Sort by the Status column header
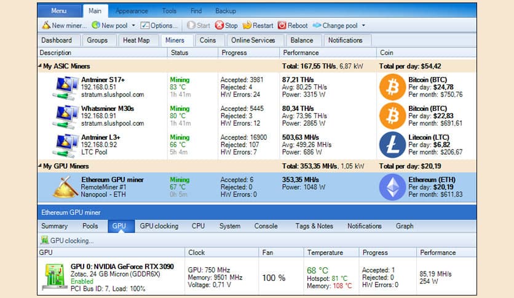The width and height of the screenshot is (514, 298). tap(193, 52)
